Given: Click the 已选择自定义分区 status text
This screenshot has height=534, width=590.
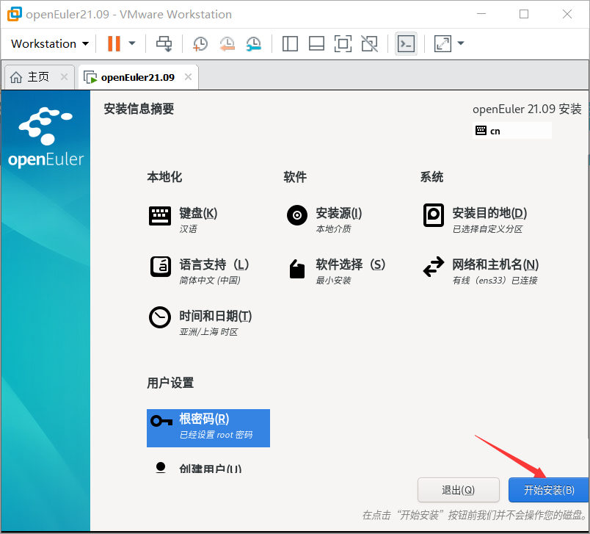Looking at the screenshot, I should point(487,229).
